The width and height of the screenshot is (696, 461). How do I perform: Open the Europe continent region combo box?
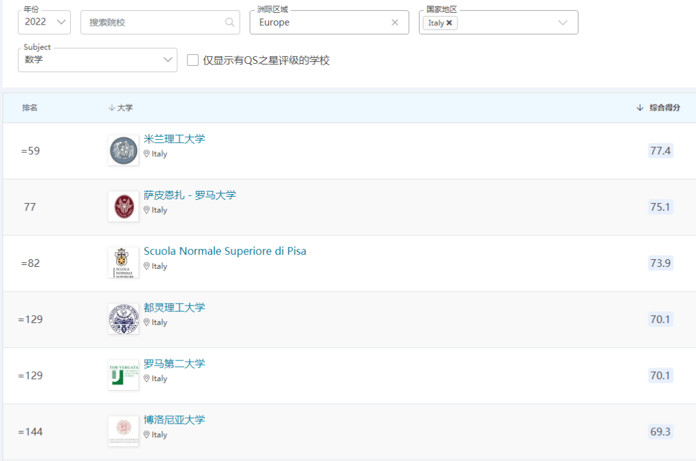click(x=329, y=22)
